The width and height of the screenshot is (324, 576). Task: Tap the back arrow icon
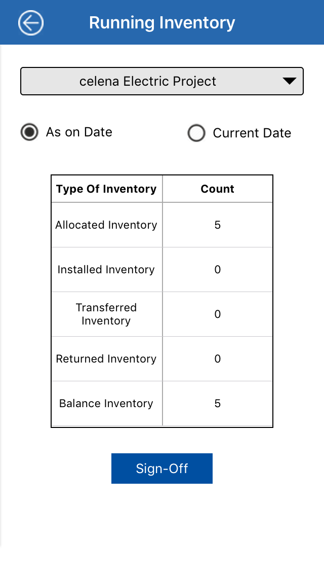(x=31, y=23)
